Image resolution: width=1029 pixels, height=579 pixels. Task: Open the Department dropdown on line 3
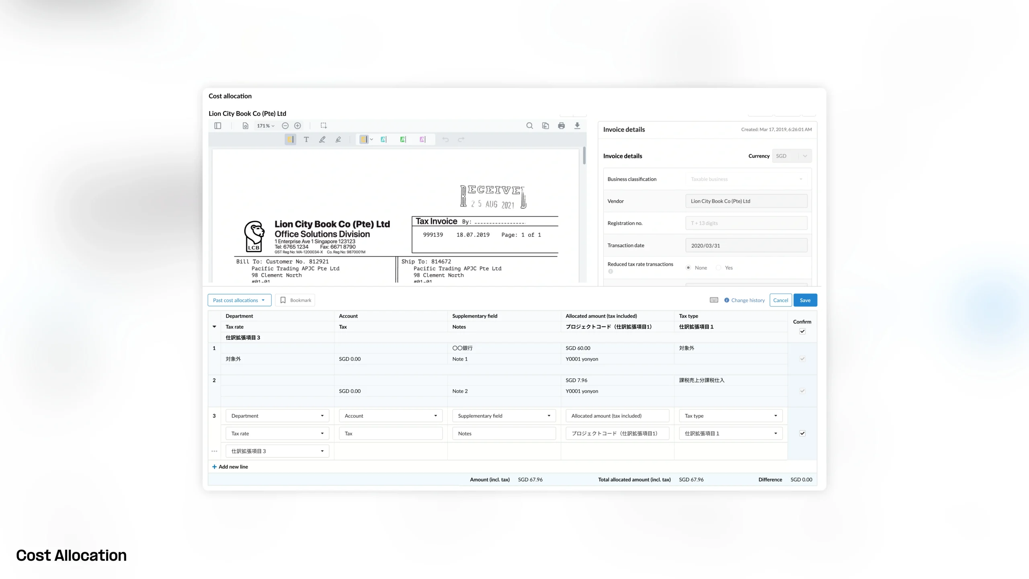pos(277,416)
